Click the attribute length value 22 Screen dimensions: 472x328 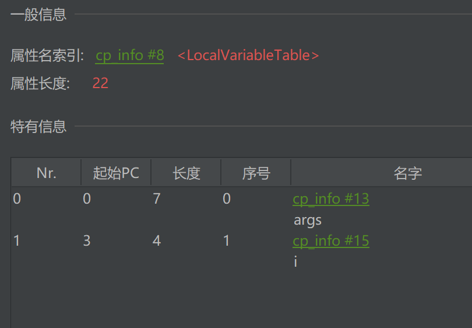pos(100,83)
